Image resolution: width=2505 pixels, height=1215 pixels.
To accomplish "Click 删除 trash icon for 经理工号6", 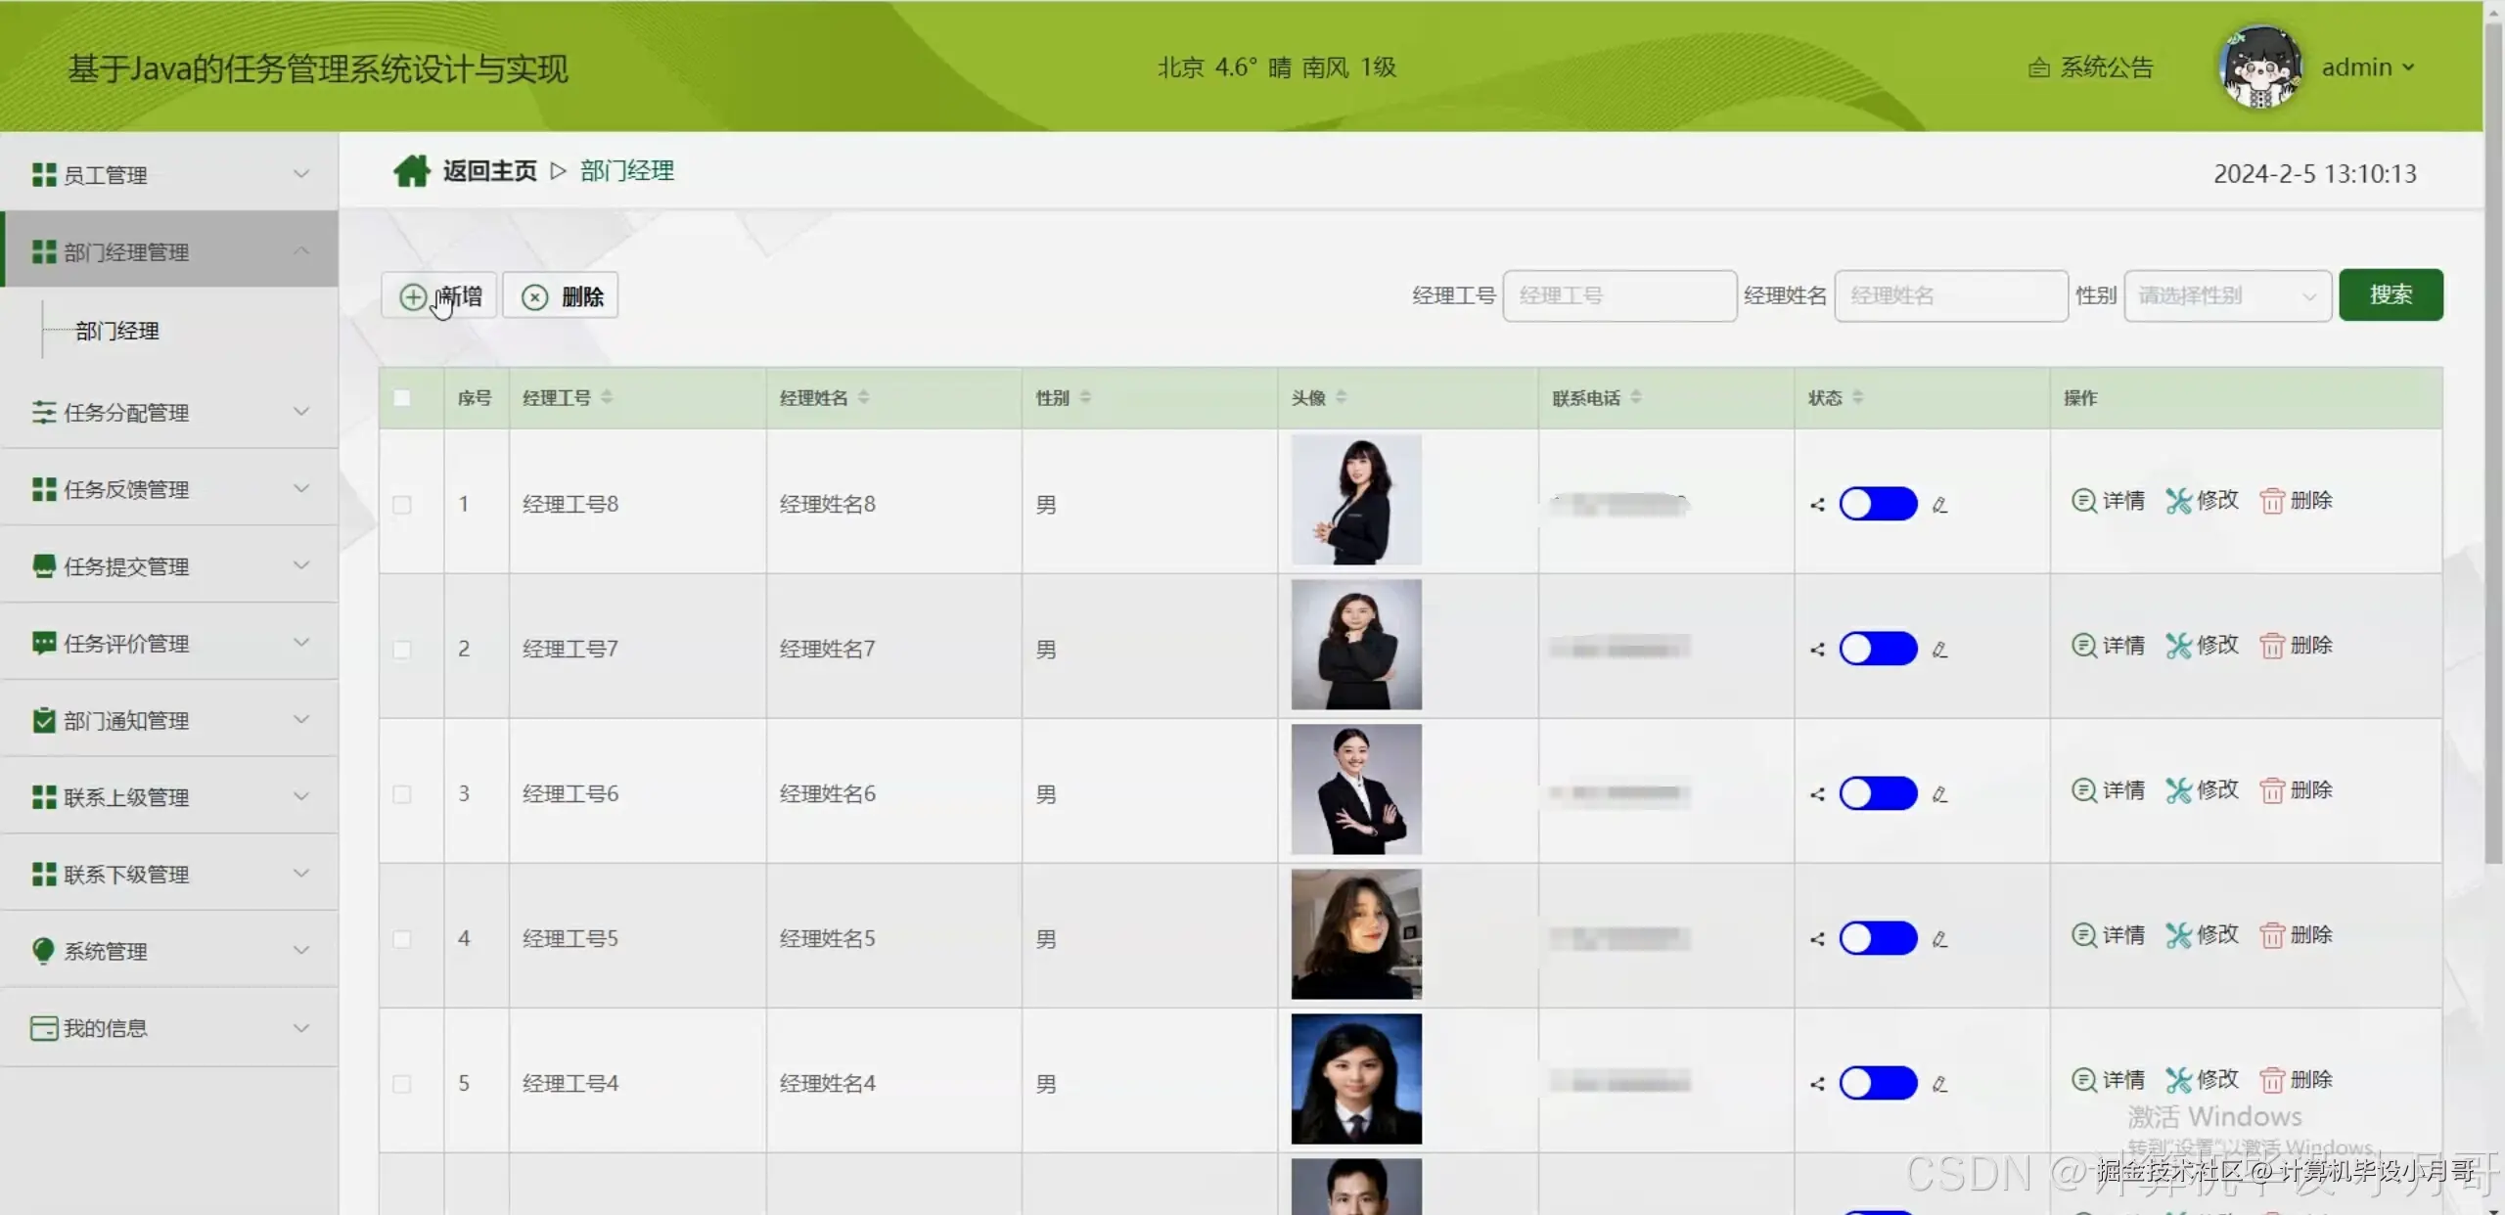I will pos(2271,790).
